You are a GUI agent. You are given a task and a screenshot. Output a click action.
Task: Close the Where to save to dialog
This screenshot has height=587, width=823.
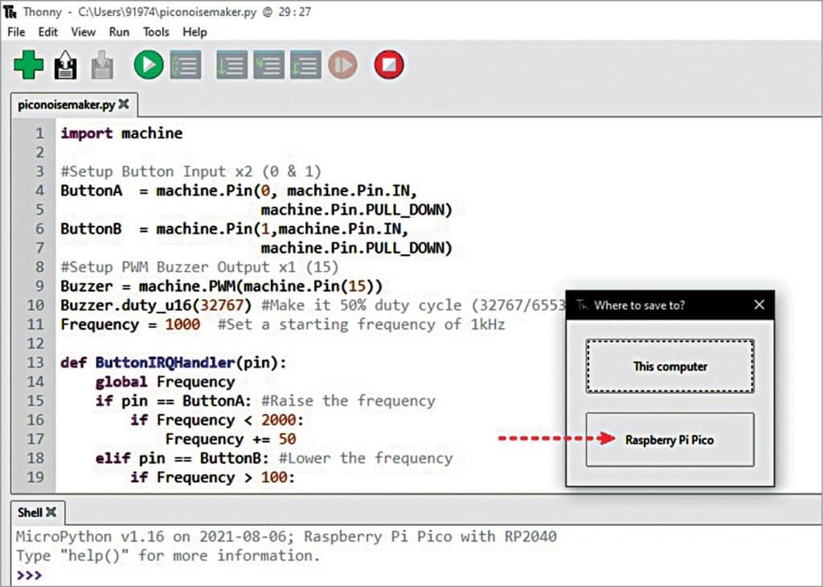[x=760, y=305]
